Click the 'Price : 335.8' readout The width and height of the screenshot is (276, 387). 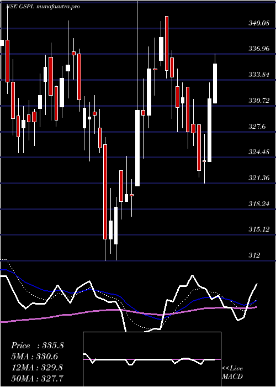pos(38,346)
